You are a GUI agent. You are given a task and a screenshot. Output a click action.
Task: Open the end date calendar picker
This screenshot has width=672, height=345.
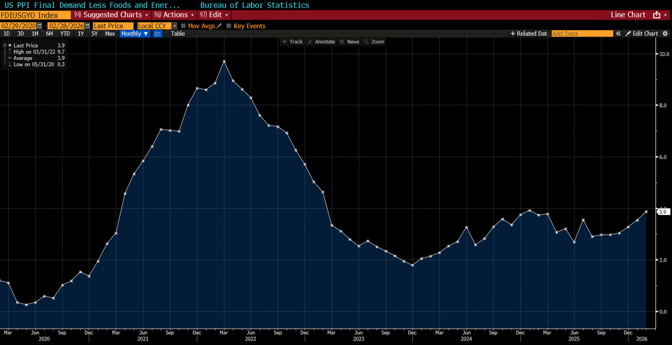click(87, 26)
